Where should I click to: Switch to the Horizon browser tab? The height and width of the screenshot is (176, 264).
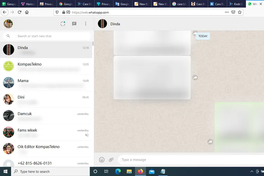tap(28, 4)
